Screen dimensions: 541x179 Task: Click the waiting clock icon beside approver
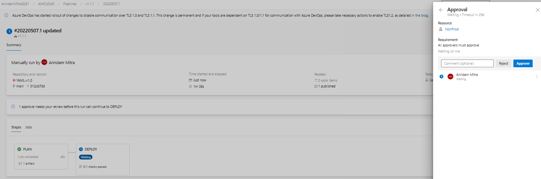441,77
